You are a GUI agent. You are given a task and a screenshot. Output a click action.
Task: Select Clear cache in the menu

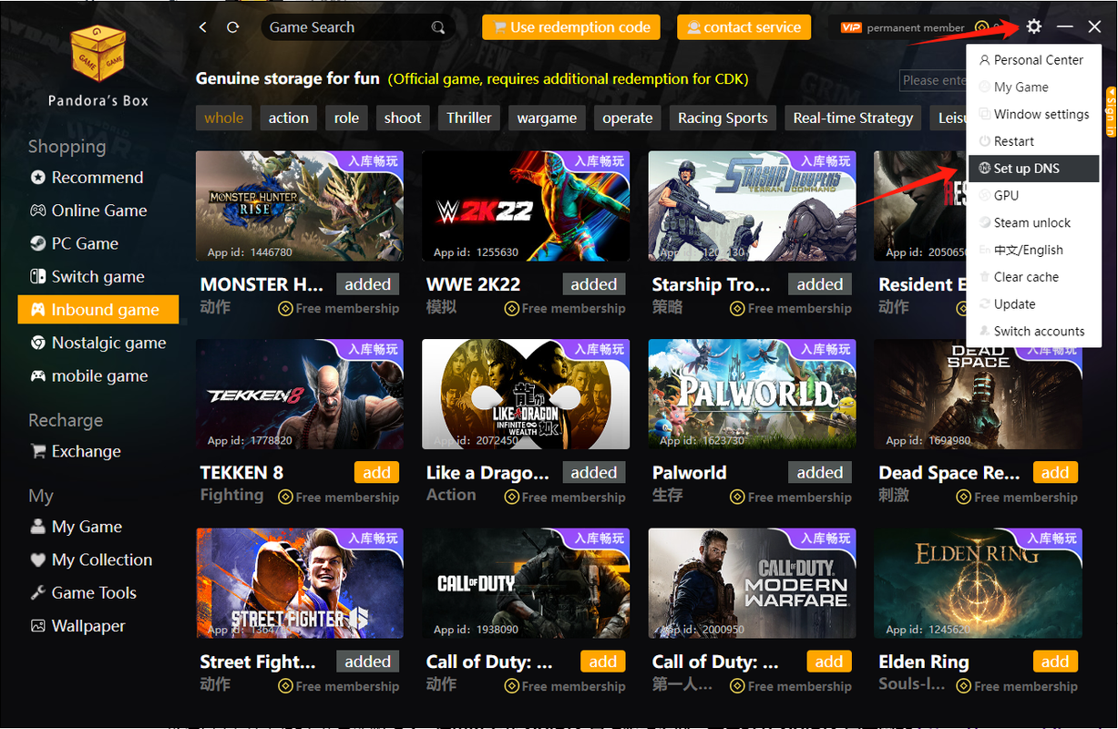[x=1033, y=277]
